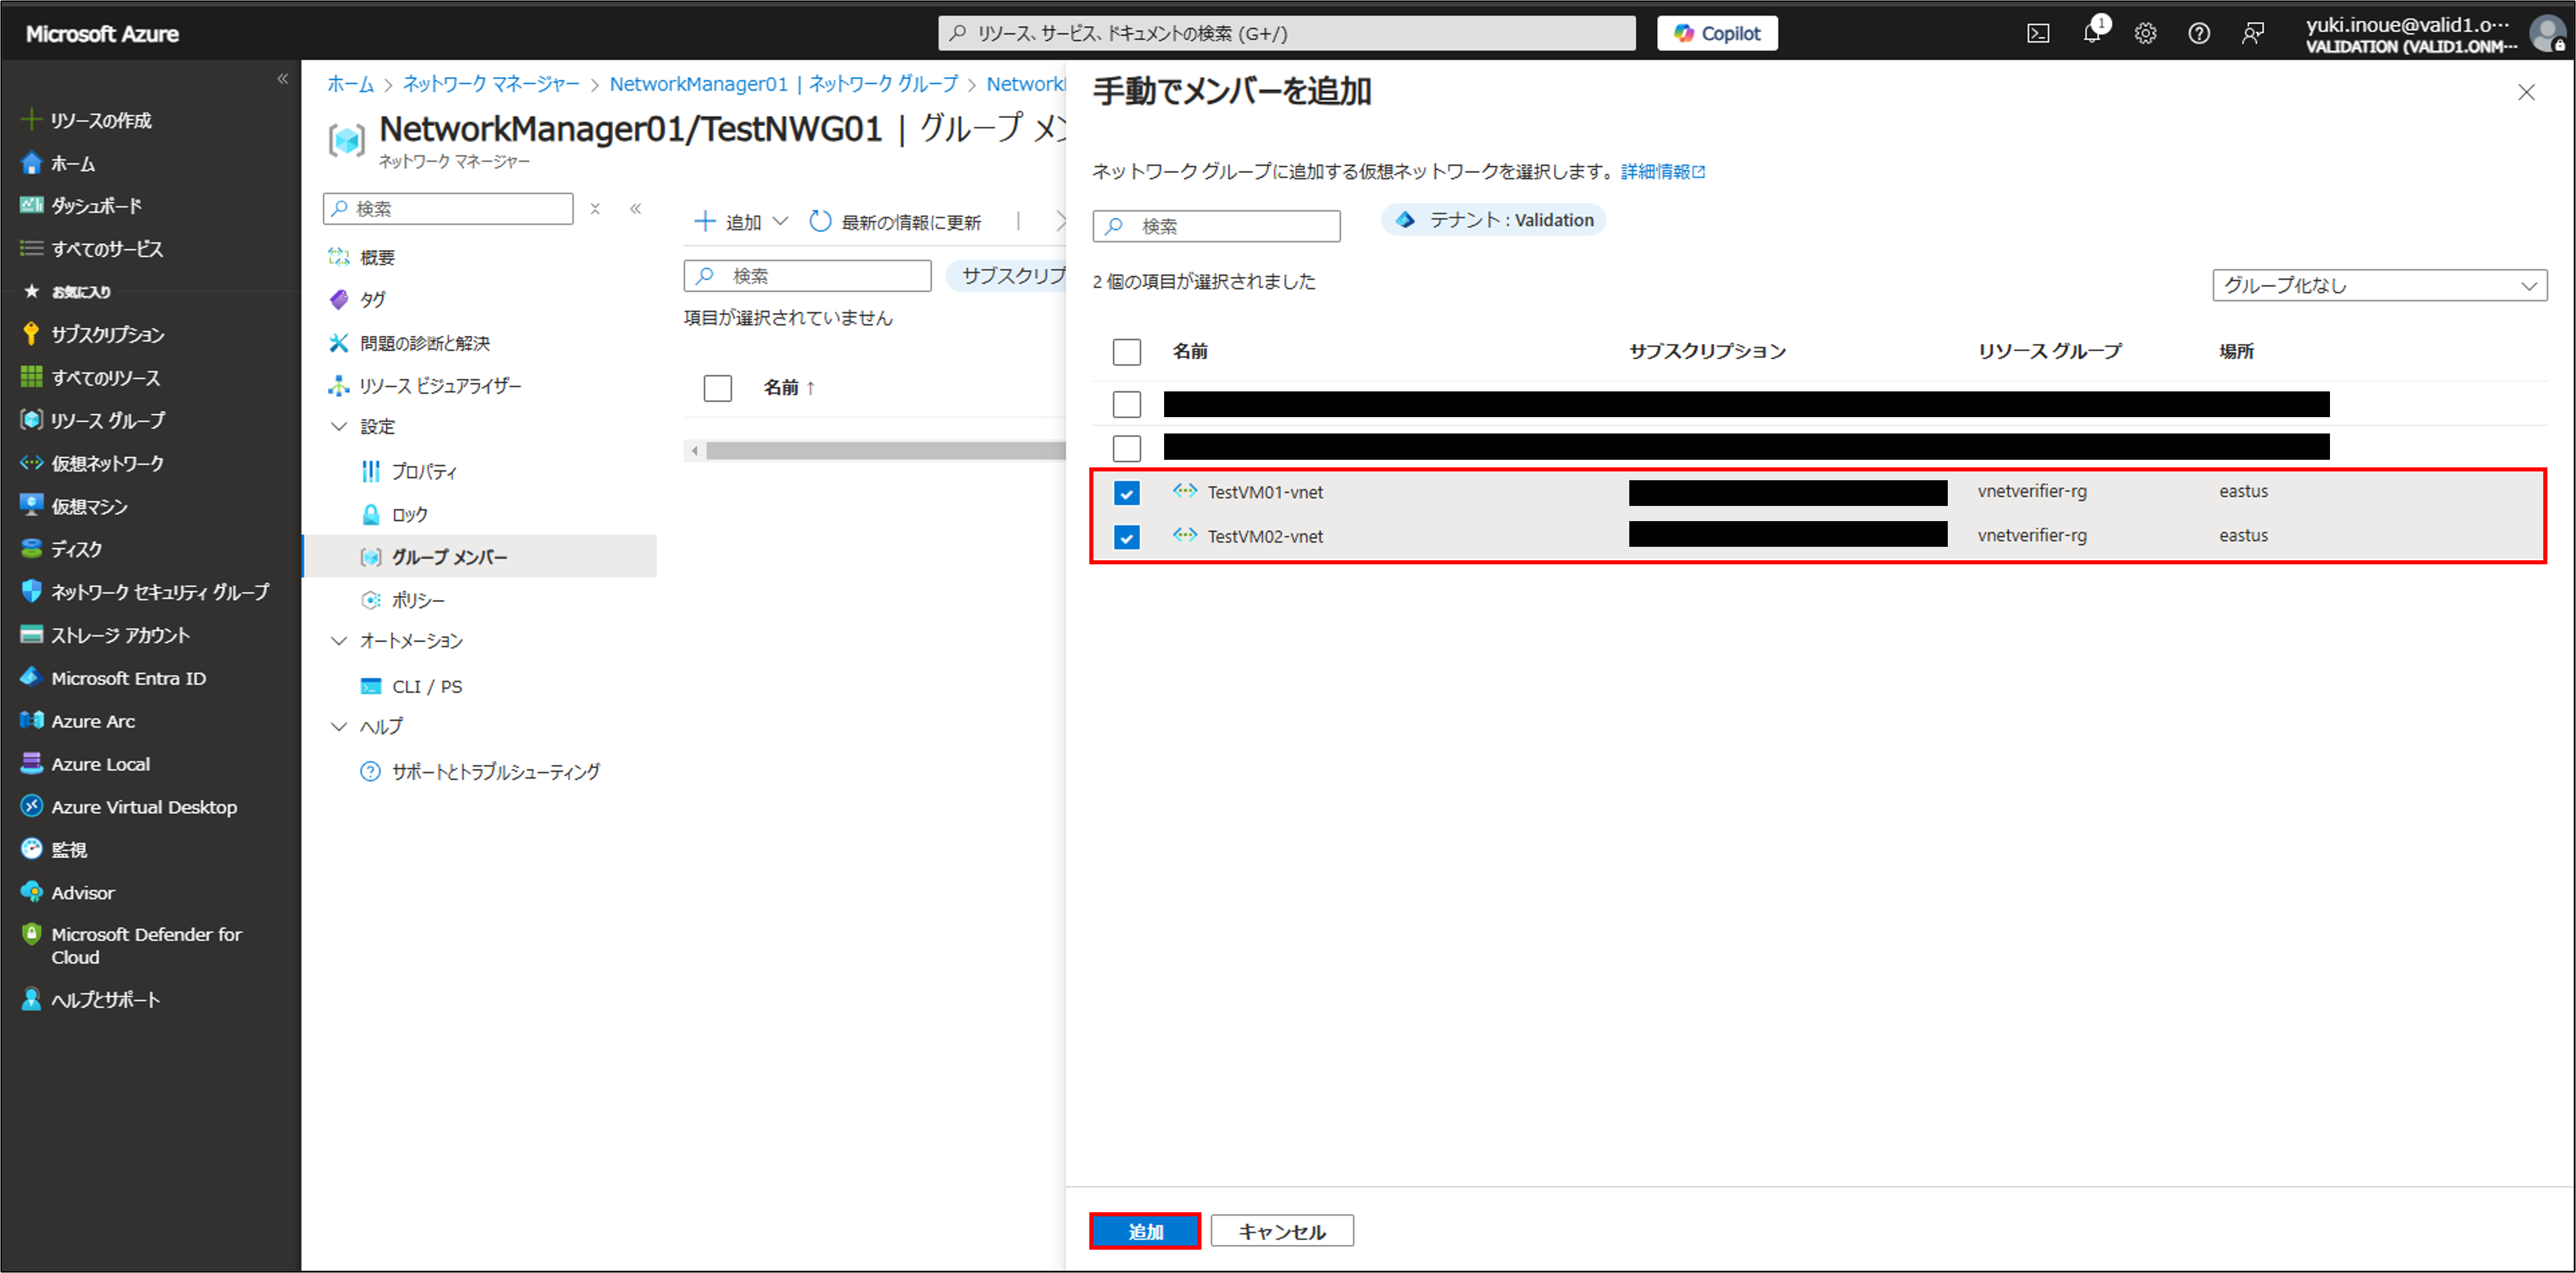Screen dimensions: 2576x1273
Task: Click the blue Add (追加) button
Action: tap(1145, 1231)
